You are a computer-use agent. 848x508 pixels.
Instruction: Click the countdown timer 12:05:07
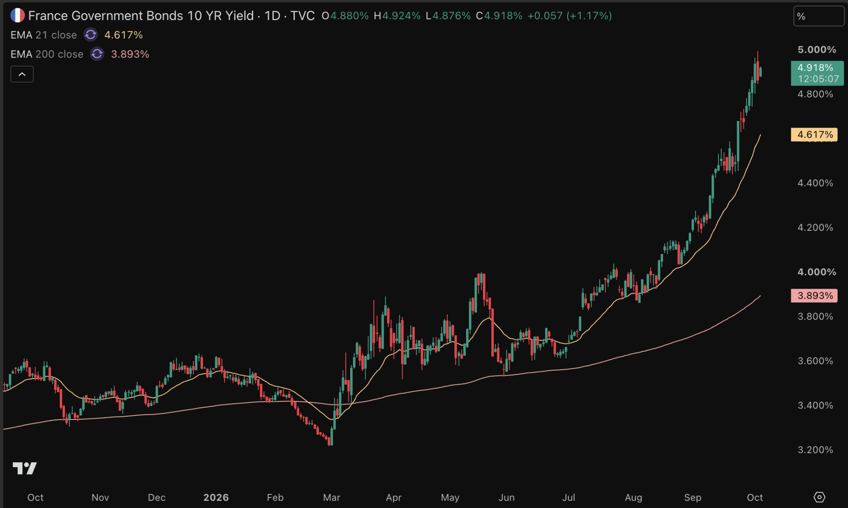818,79
